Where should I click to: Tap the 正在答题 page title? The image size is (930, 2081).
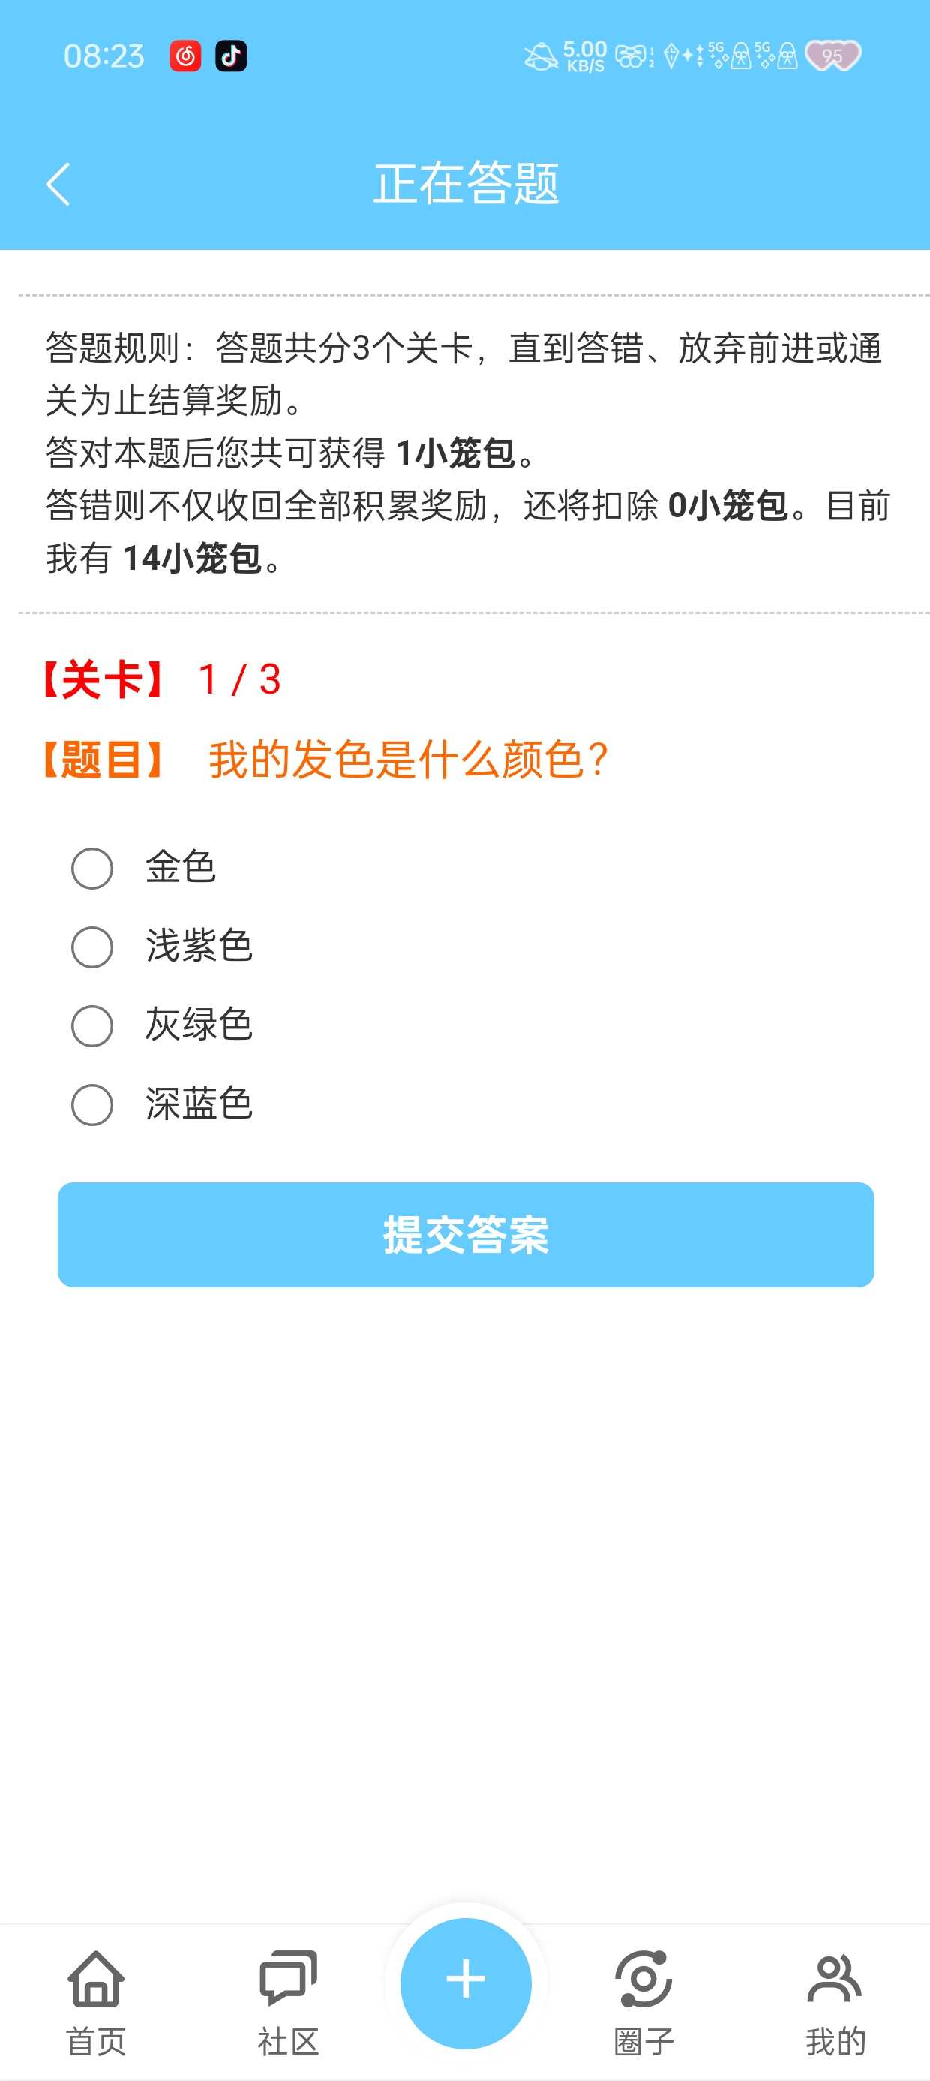coord(466,183)
